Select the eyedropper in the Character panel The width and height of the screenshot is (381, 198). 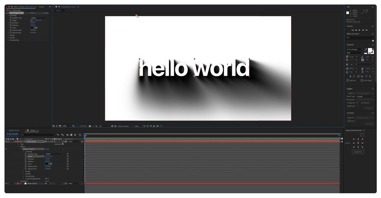366,49
